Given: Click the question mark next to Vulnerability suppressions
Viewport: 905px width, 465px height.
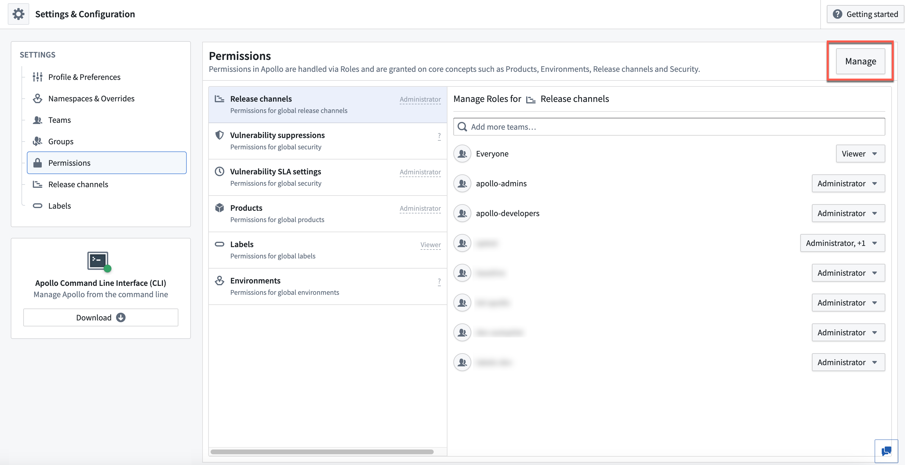Looking at the screenshot, I should 439,136.
